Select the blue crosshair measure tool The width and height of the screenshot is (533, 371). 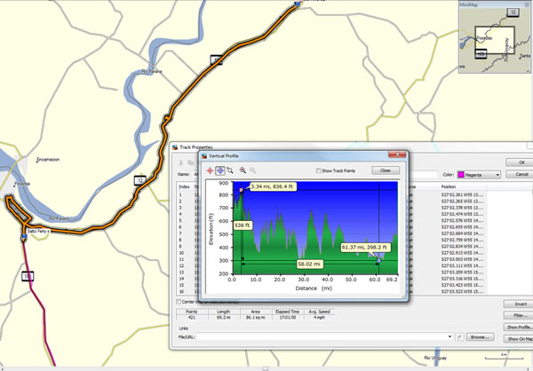pos(220,170)
